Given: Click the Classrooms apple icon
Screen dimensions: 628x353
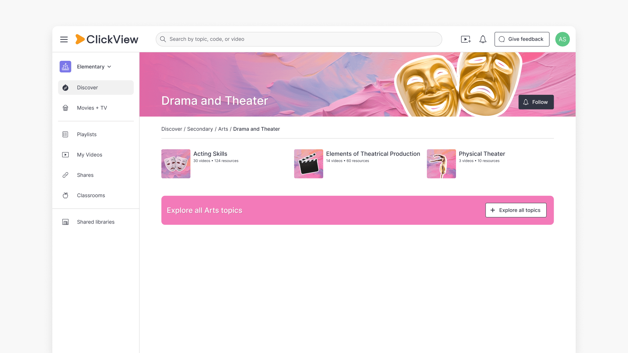Looking at the screenshot, I should point(65,195).
